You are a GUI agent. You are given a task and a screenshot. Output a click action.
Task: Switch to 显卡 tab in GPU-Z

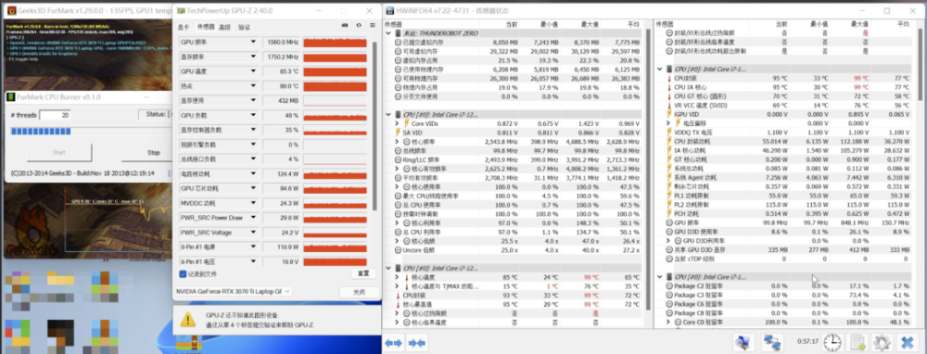point(184,27)
